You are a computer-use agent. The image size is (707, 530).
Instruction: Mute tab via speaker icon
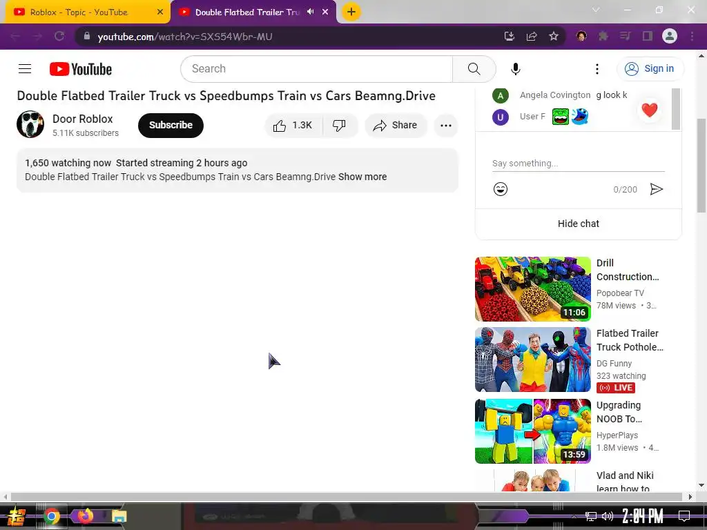tap(310, 12)
